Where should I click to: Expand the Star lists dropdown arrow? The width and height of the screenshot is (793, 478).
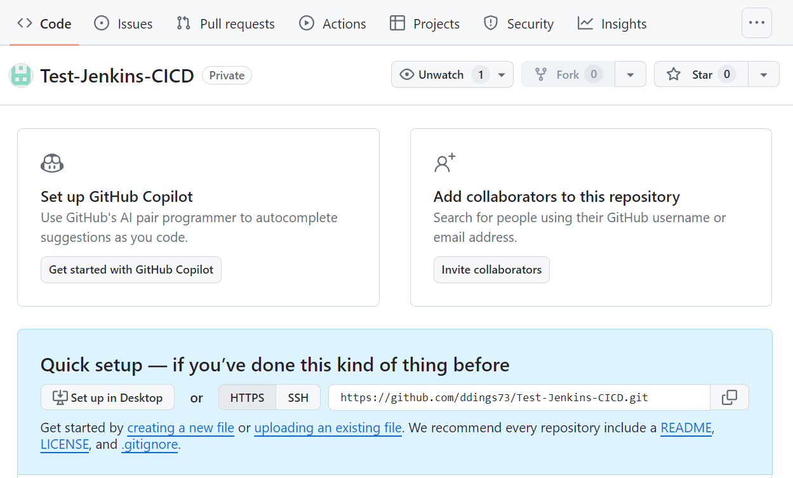point(764,74)
